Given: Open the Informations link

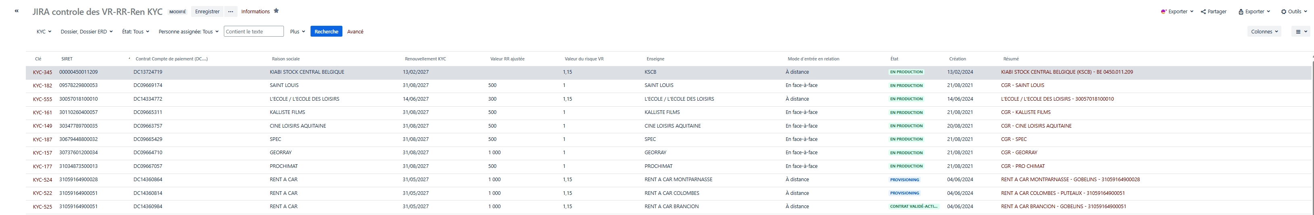Looking at the screenshot, I should click(x=255, y=11).
